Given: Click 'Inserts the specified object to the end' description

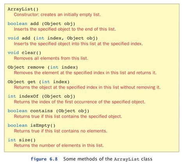Looking at the screenshot, I should point(65,29).
